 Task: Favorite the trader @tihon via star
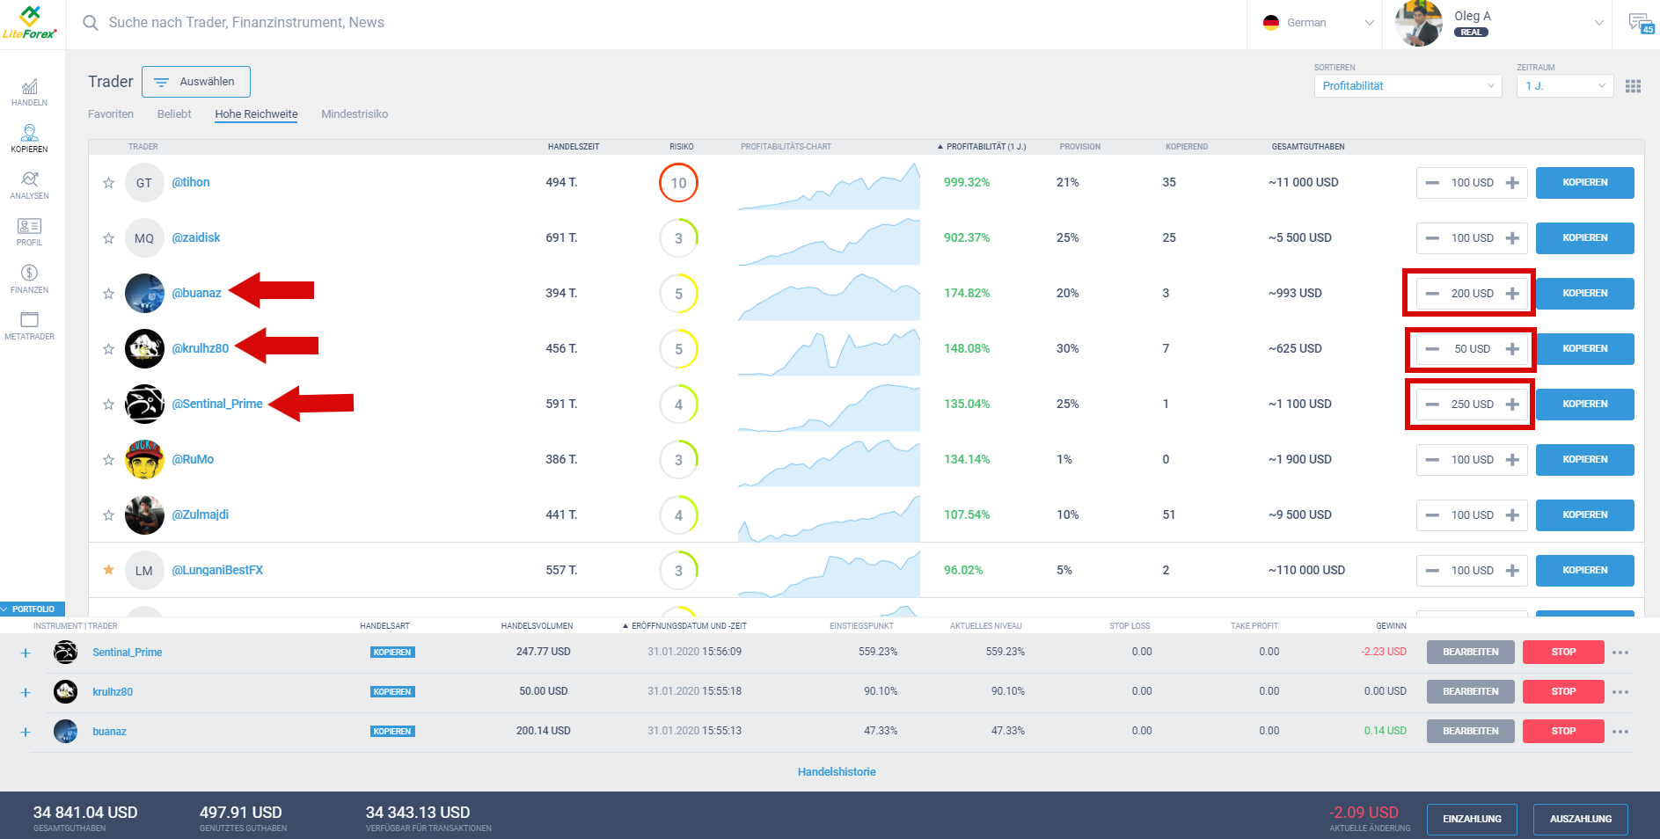(x=108, y=183)
